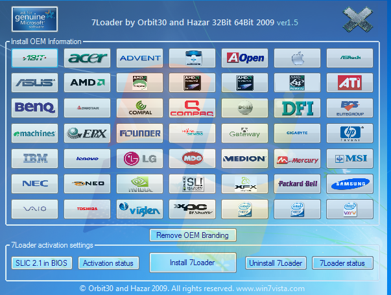Click the Install 7Loader button
Image resolution: width=391 pixels, height=295 pixels.
(x=193, y=263)
